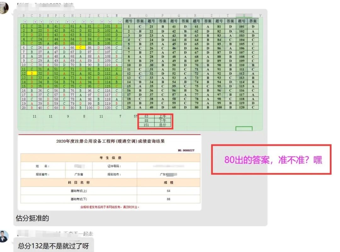Open the column K filter dropdown
Viewport: 340px width, 252px height.
[x=102, y=22]
